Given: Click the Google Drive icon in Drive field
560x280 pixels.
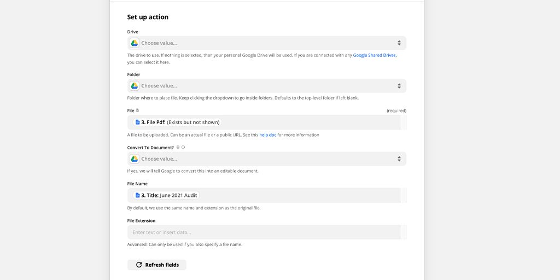Looking at the screenshot, I should (x=135, y=43).
